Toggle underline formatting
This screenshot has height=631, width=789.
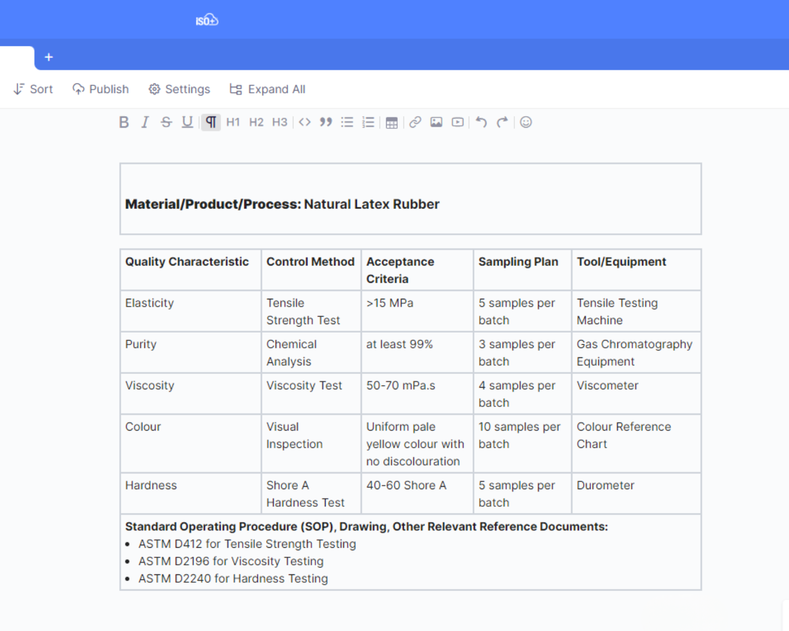coord(187,122)
